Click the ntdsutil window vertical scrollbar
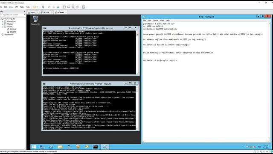273x154 pixels. [137, 108]
